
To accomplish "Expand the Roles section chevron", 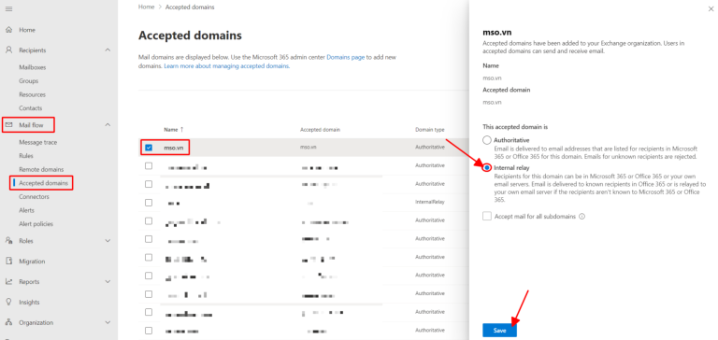I will (108, 241).
